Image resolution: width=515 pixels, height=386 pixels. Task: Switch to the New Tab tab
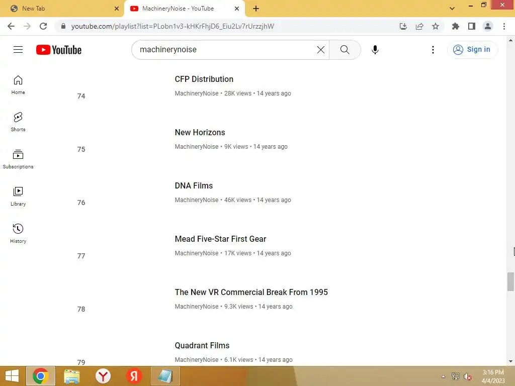62,9
